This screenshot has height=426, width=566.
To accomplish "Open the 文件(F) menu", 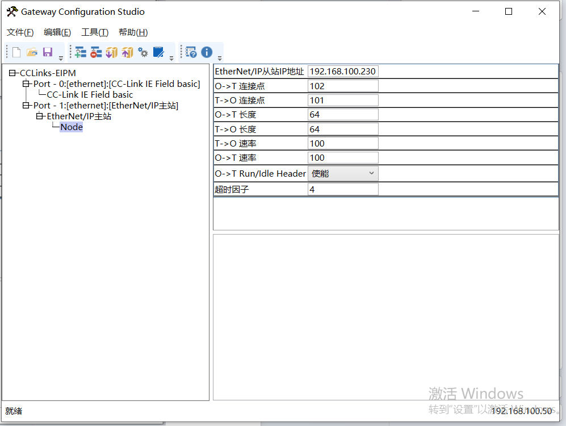I will (20, 32).
